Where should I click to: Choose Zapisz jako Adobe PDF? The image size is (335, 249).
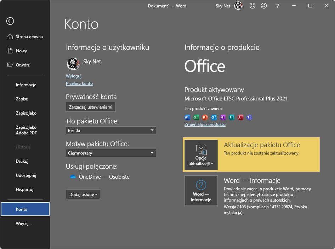26,130
